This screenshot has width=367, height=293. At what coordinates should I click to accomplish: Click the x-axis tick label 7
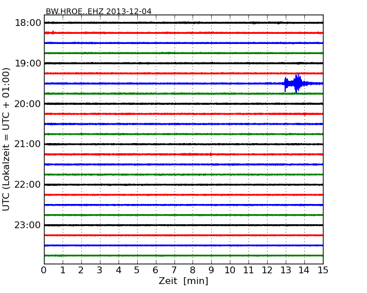(174, 270)
